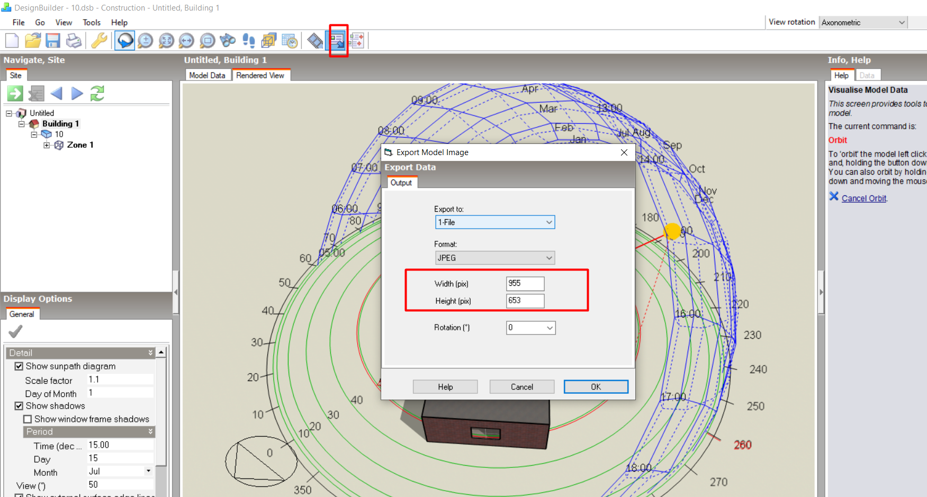Viewport: 927px width, 497px height.
Task: Click OK in Export Model Image dialog
Action: 596,387
